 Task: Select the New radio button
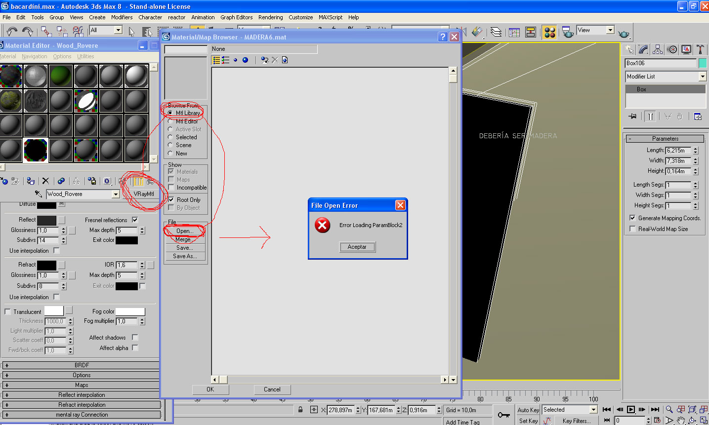(170, 154)
